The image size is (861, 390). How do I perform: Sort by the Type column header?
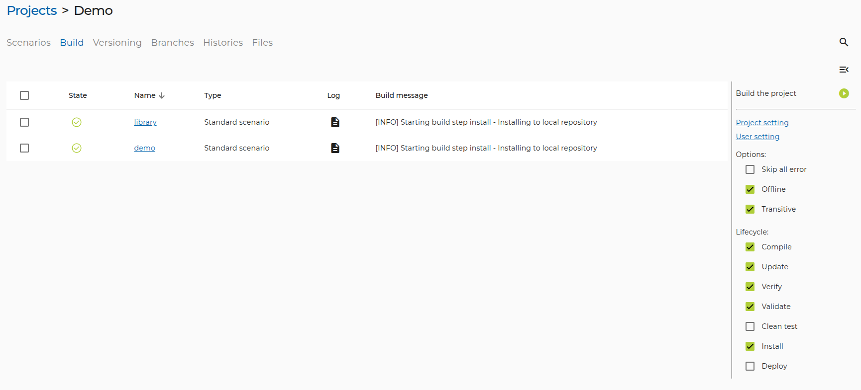click(x=213, y=95)
